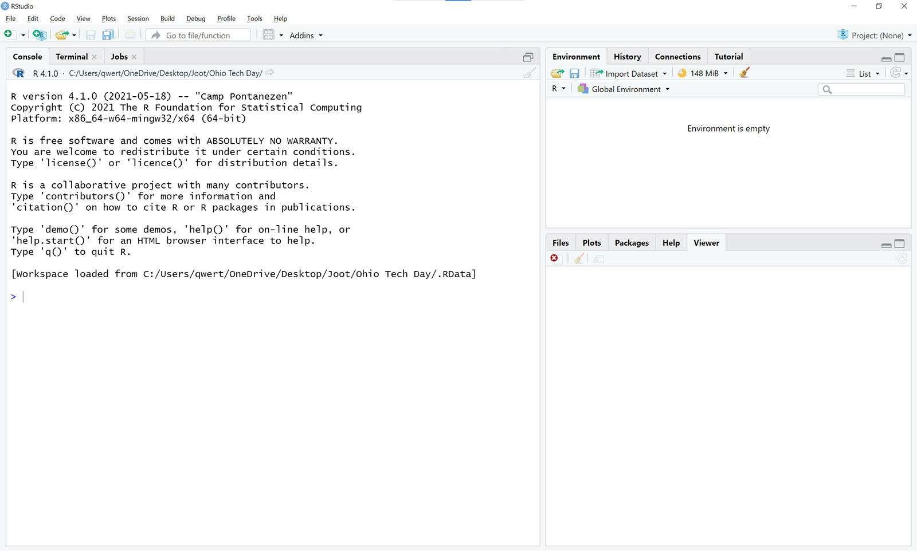
Task: Clear the Viewer with the broom icon
Action: (x=579, y=258)
